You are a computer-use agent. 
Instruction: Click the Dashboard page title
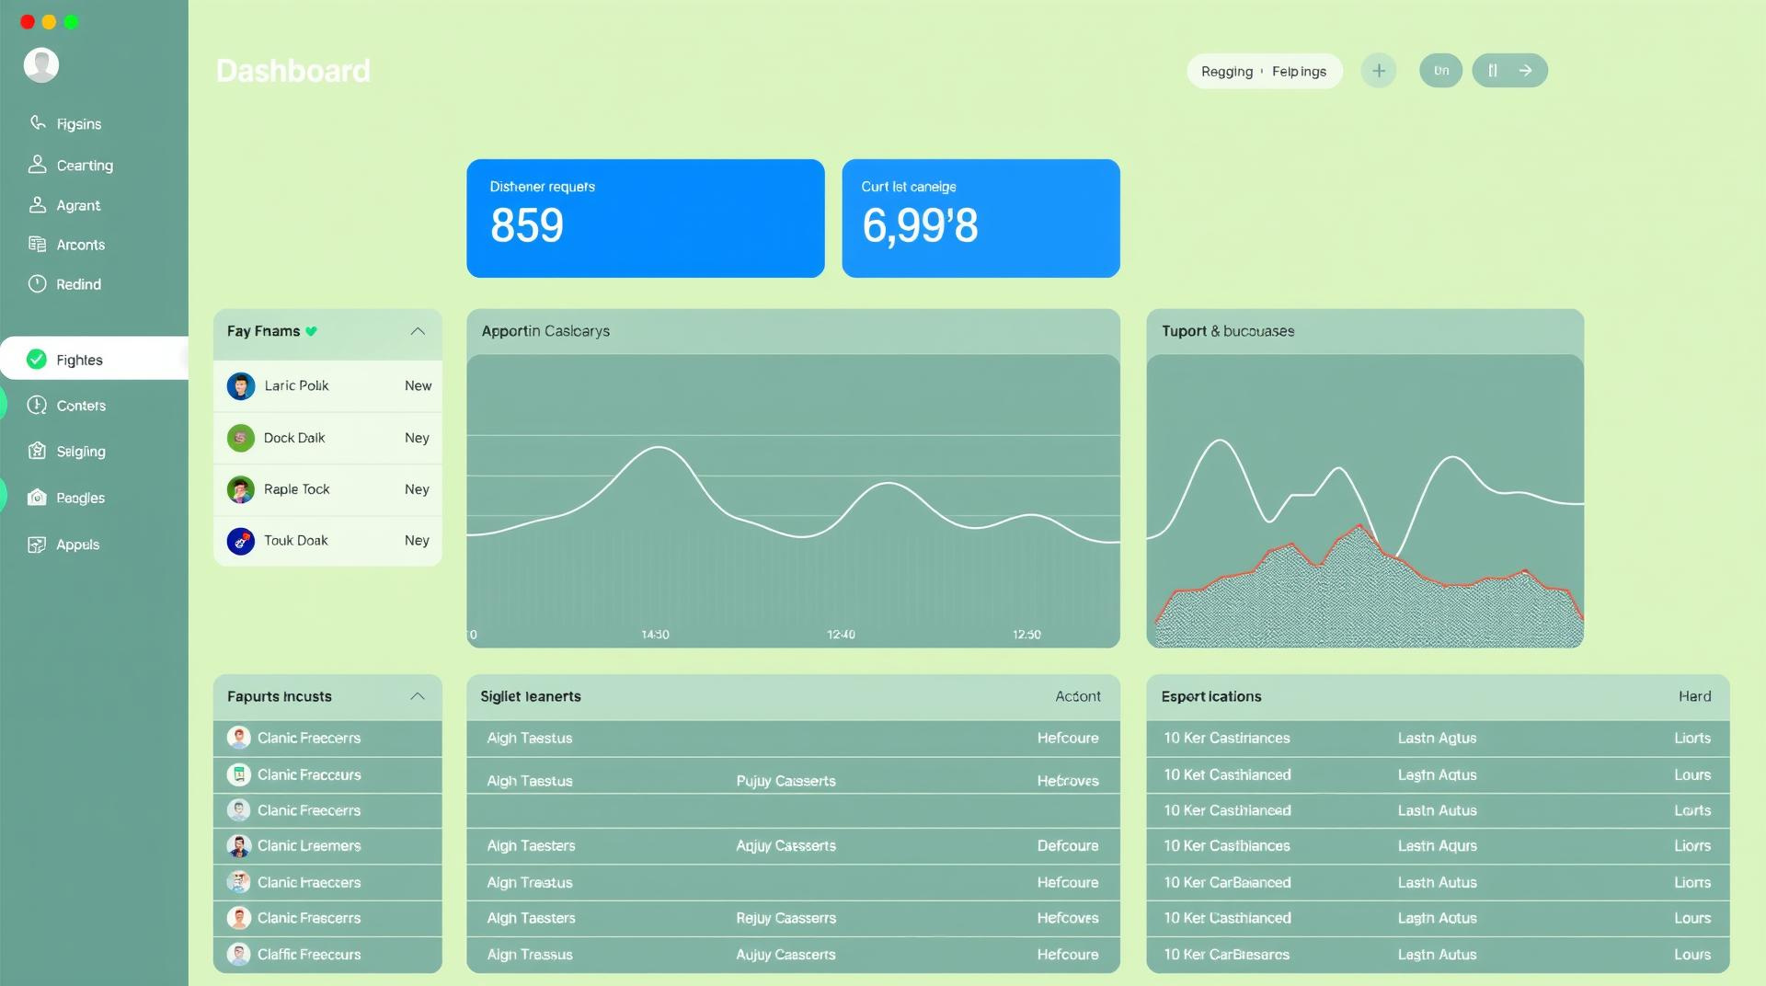click(x=293, y=71)
